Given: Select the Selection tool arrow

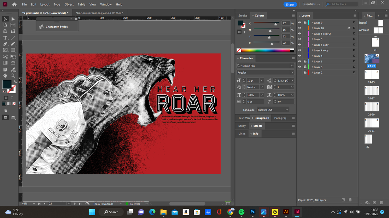Looking at the screenshot, I should (5, 19).
